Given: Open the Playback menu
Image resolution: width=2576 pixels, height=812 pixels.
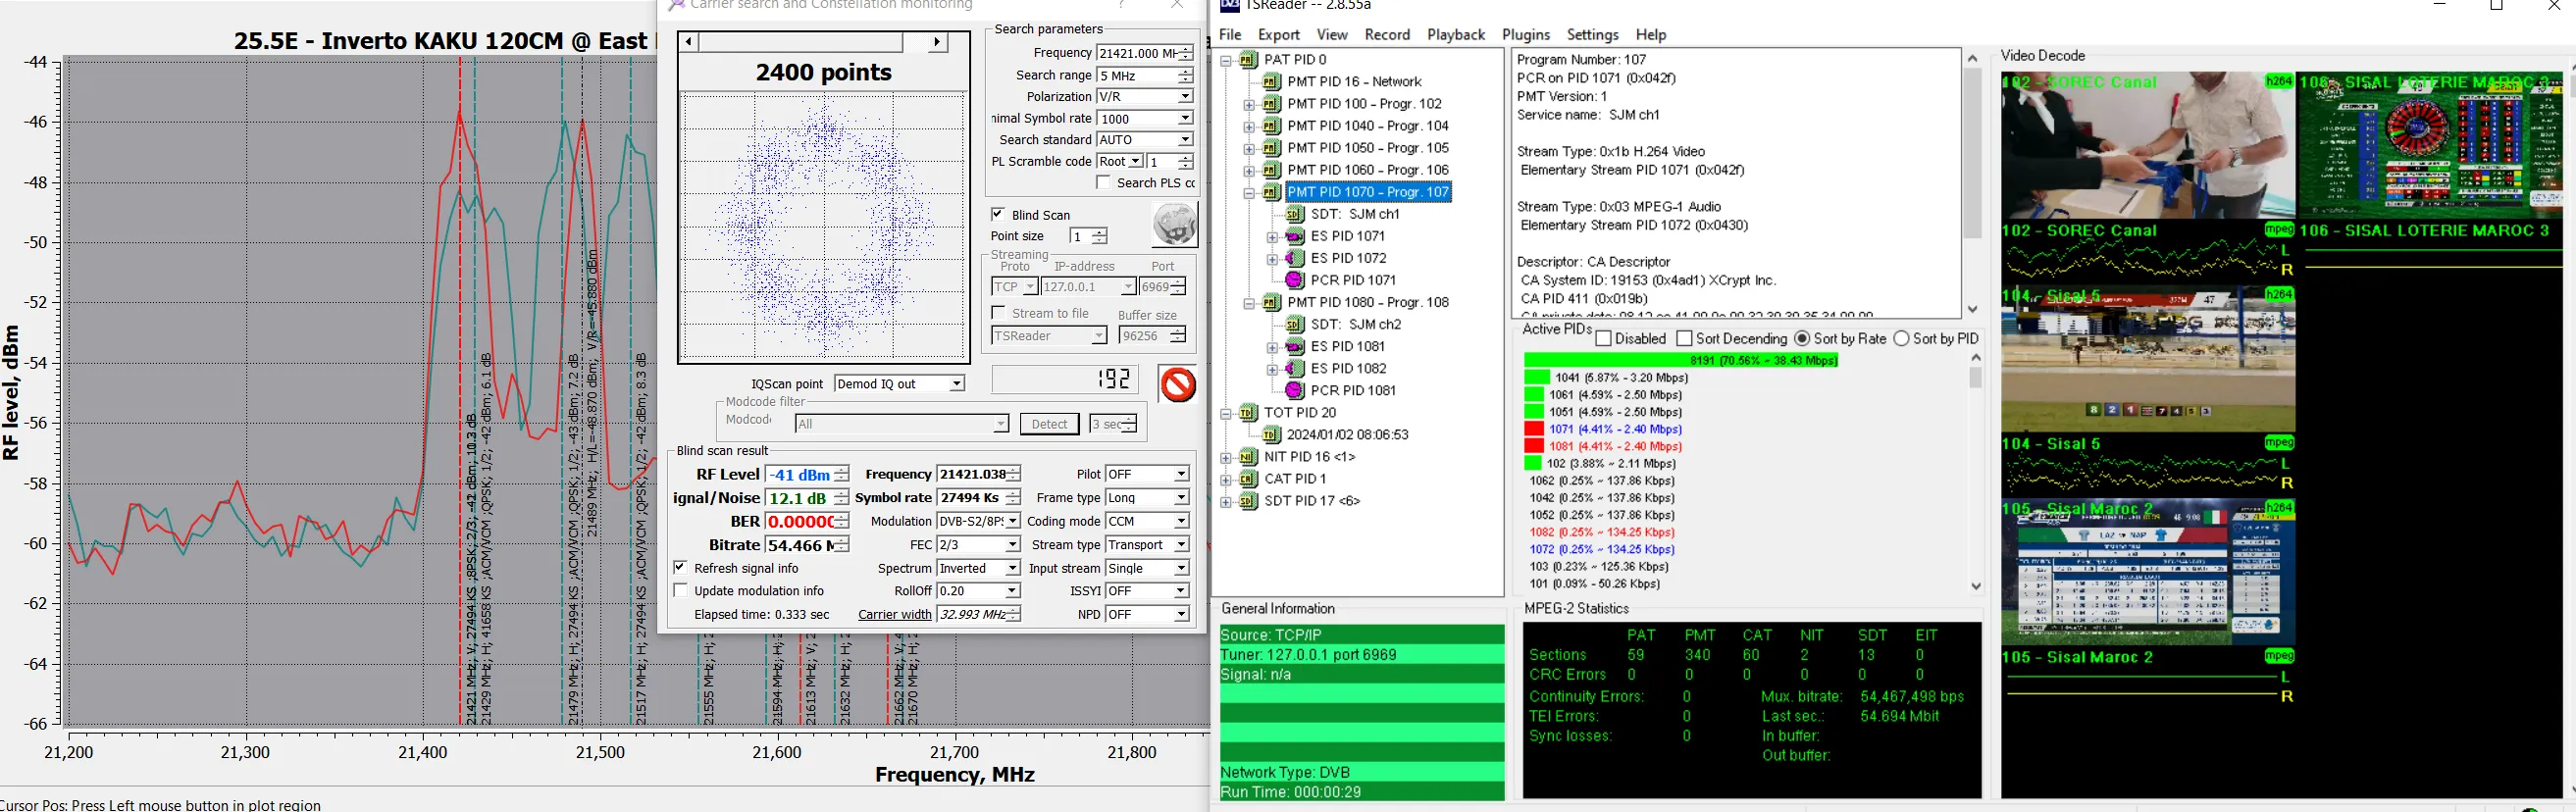Looking at the screenshot, I should coord(1455,35).
